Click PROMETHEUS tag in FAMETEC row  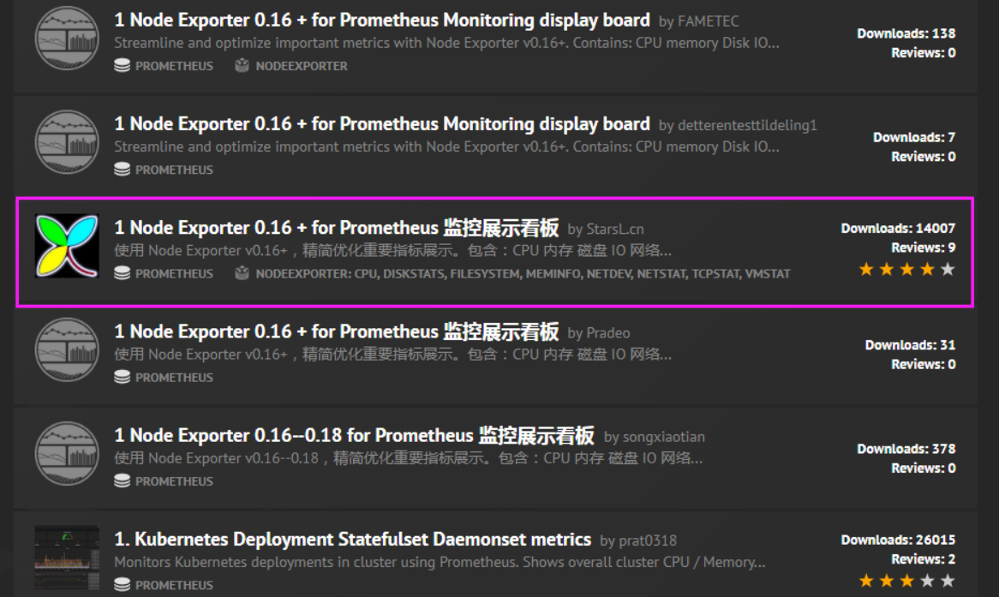[x=174, y=66]
